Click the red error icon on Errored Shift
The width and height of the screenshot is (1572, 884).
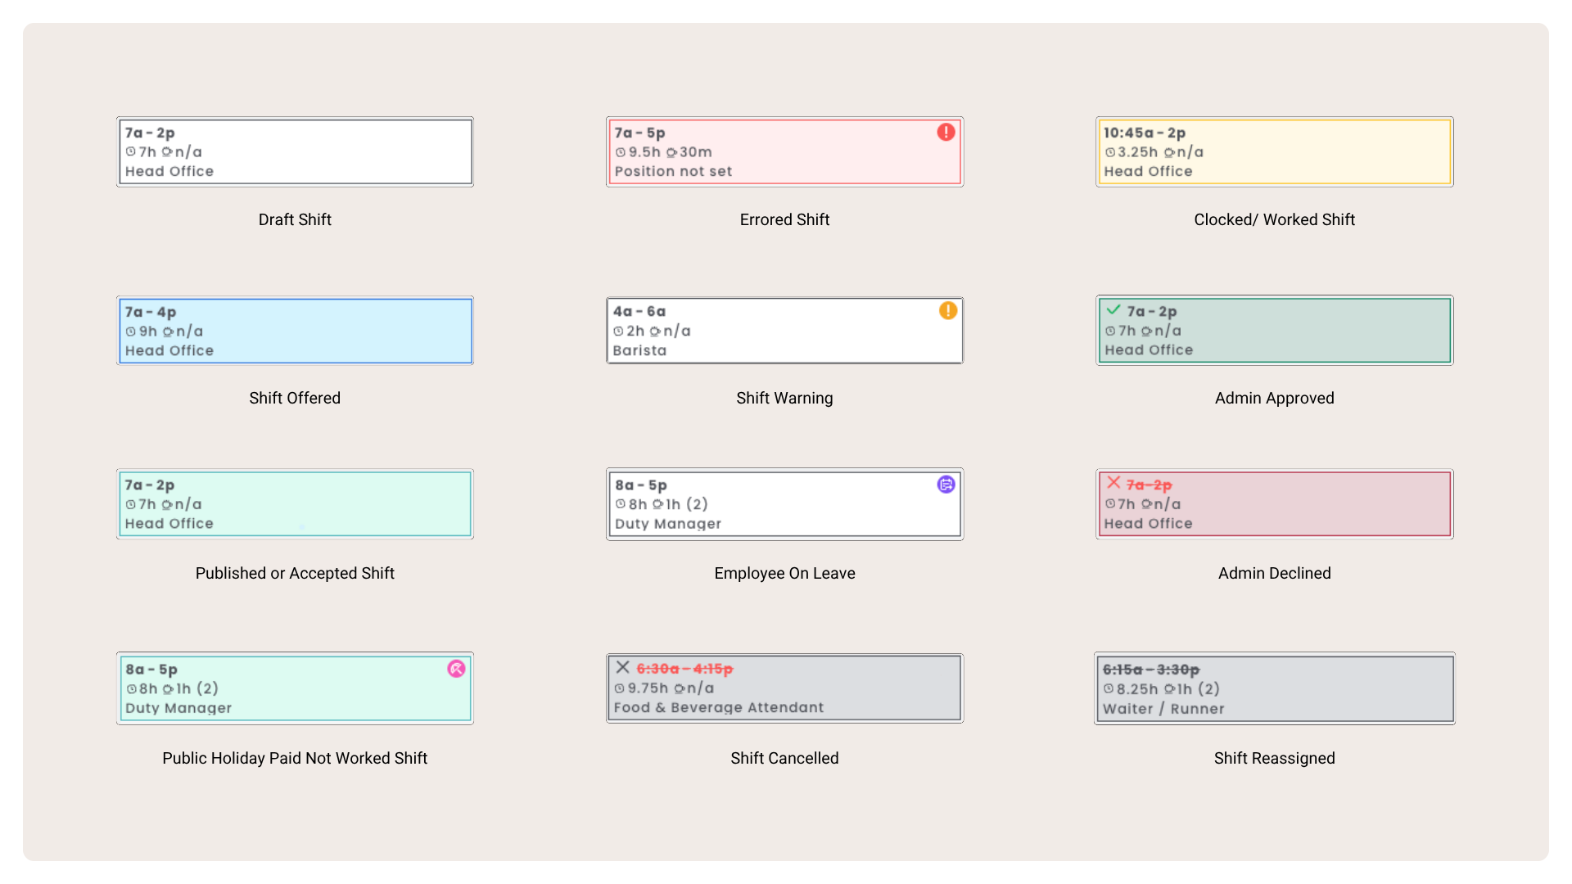pyautogui.click(x=946, y=132)
